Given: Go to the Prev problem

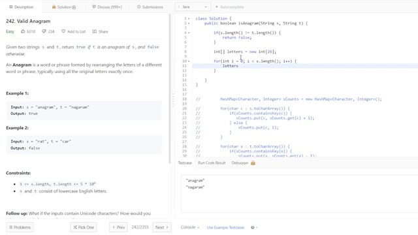Looking at the screenshot, I should coord(118,227).
